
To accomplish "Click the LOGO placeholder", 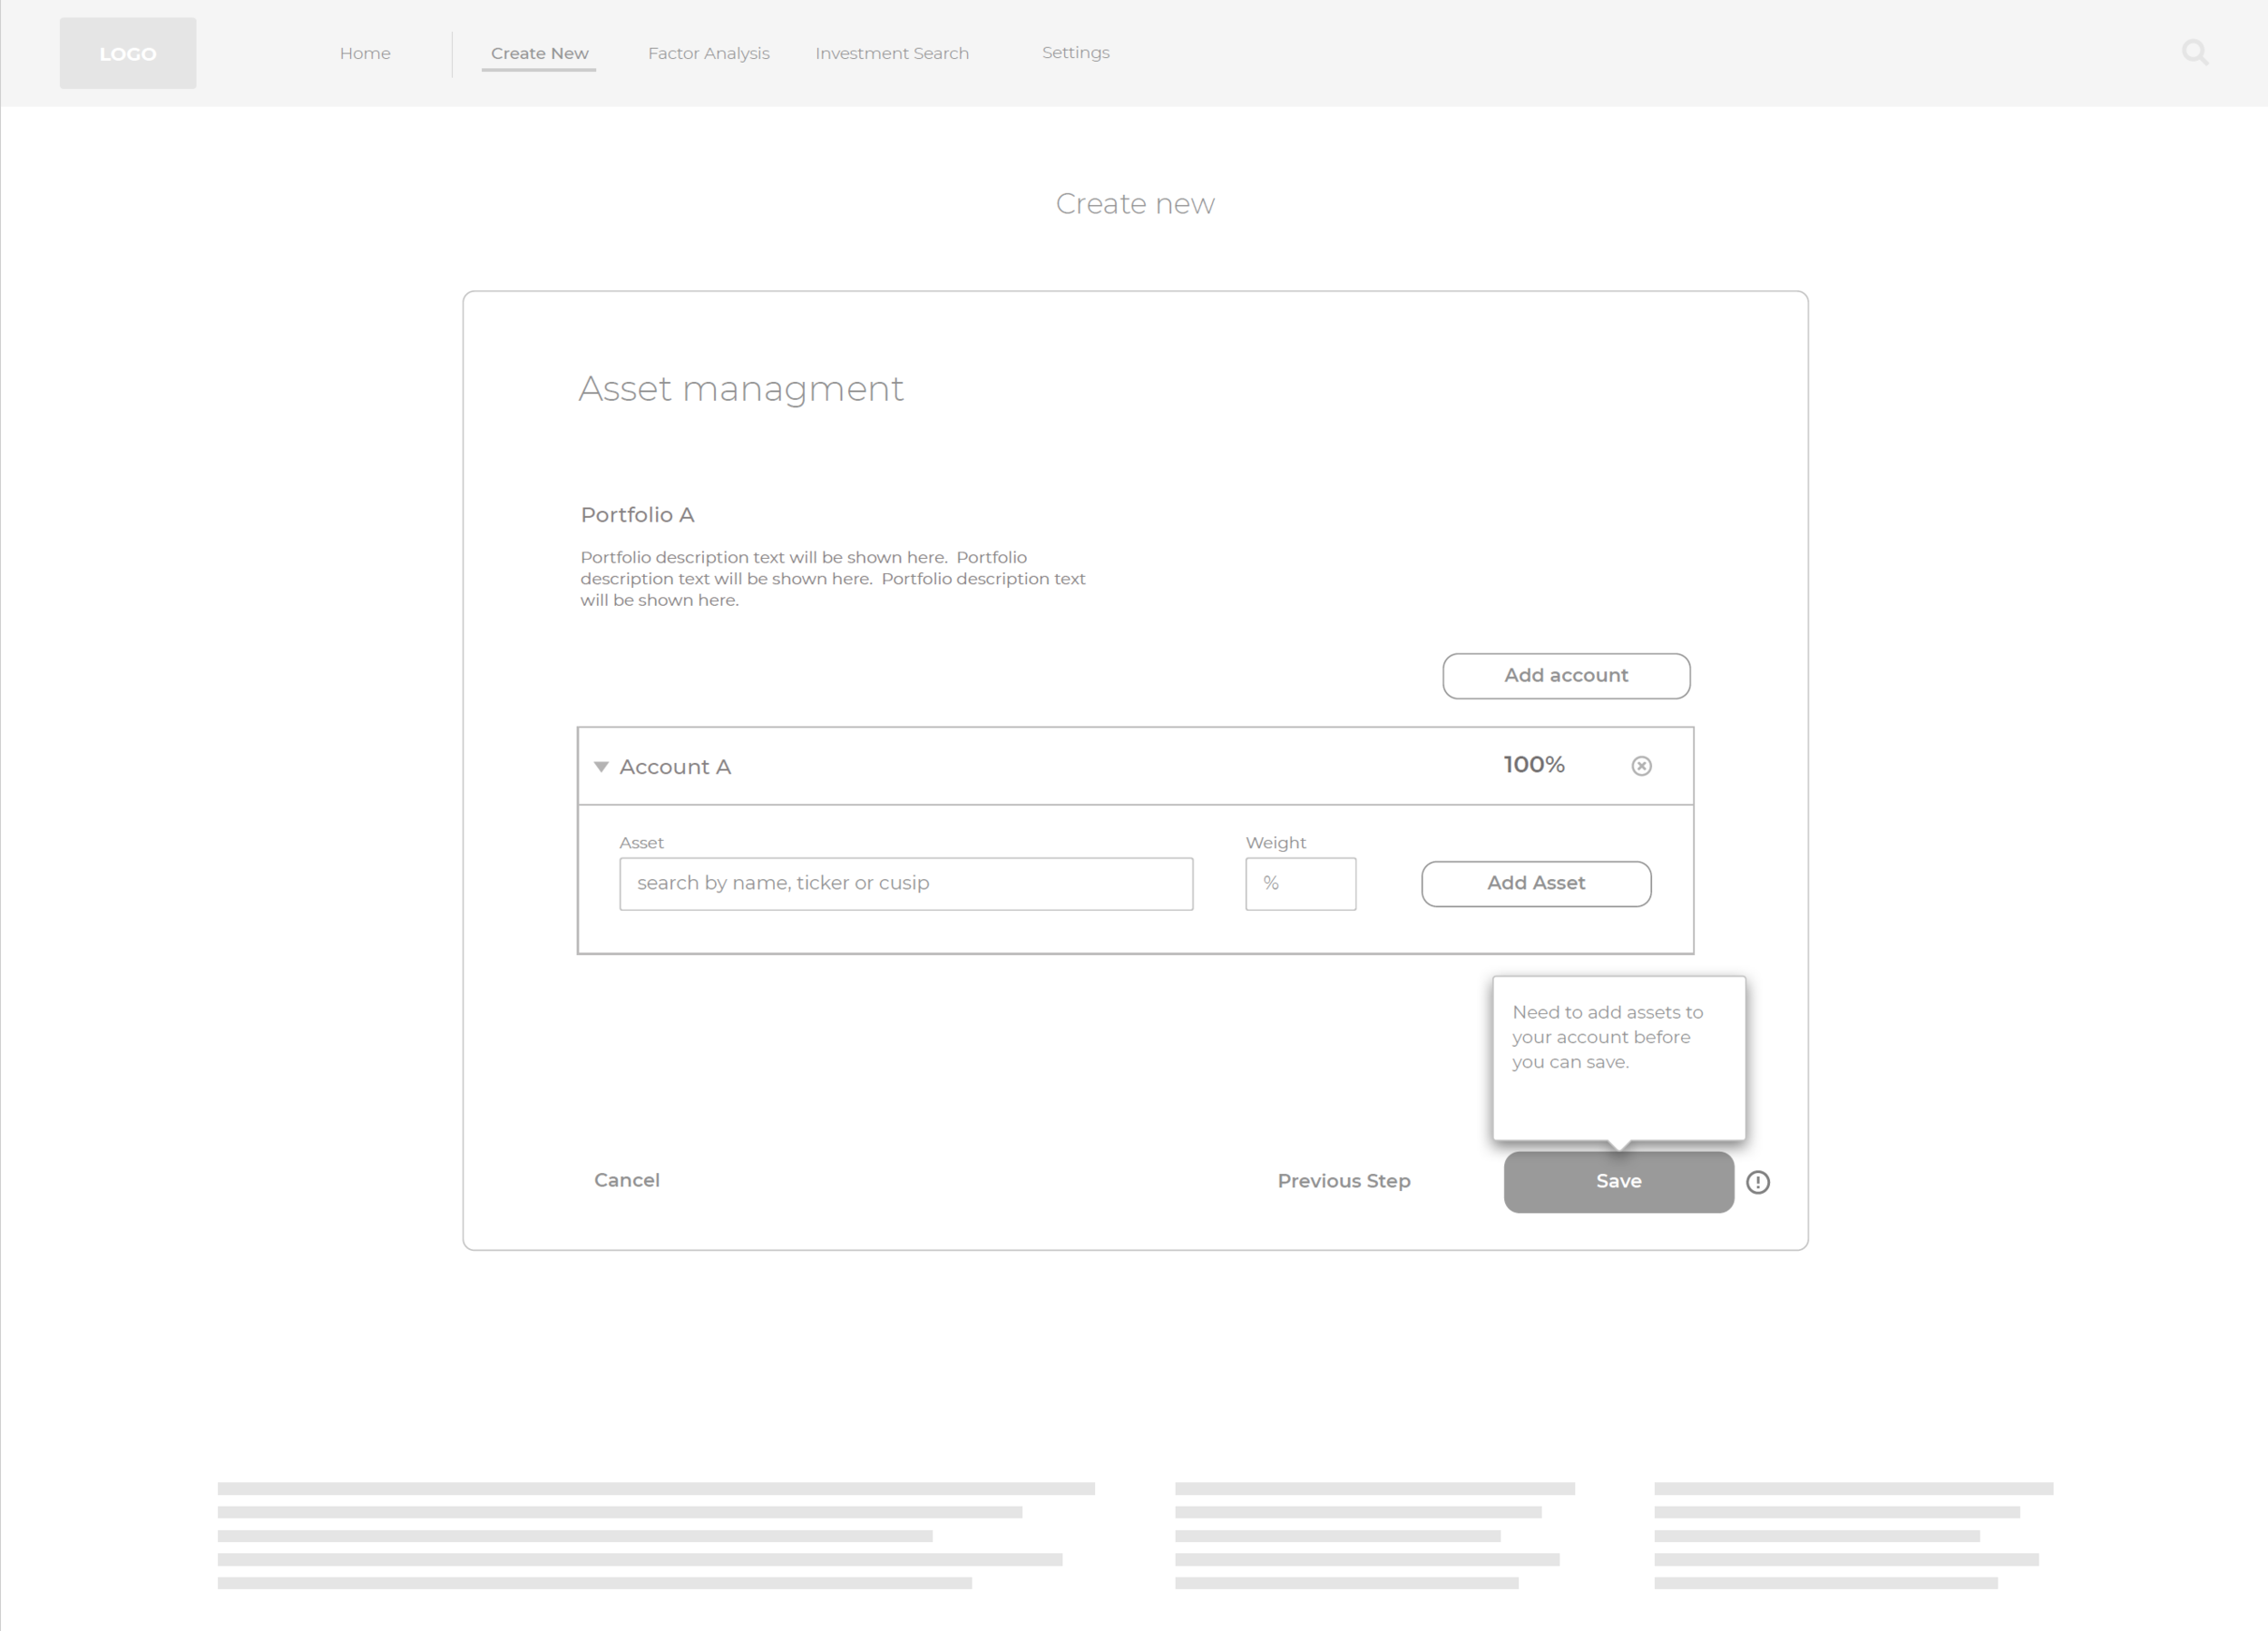I will 128,53.
